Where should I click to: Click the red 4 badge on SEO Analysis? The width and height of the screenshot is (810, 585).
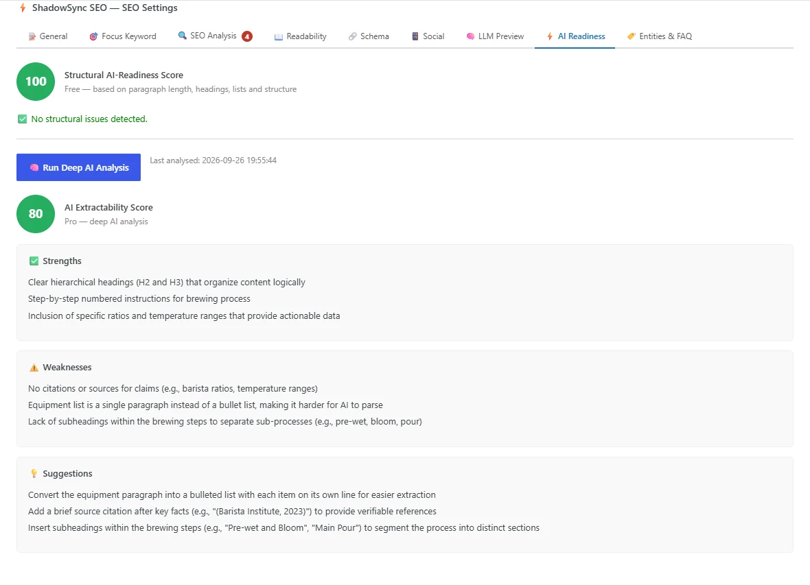[x=247, y=36]
